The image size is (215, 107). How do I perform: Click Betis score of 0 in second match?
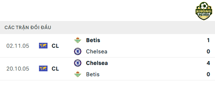(x=209, y=74)
